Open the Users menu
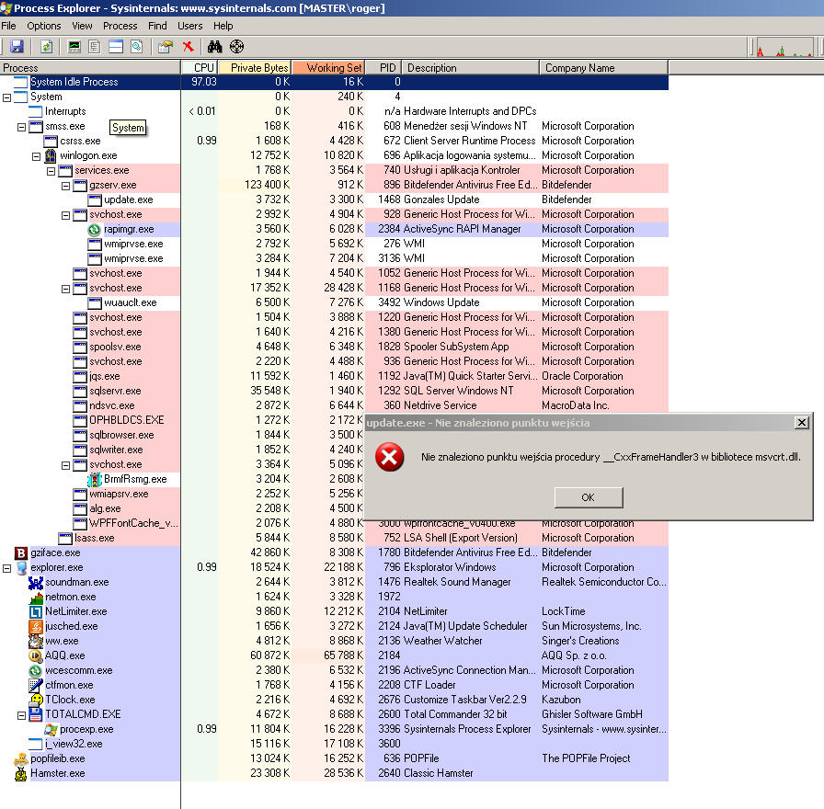The image size is (824, 809). click(189, 26)
